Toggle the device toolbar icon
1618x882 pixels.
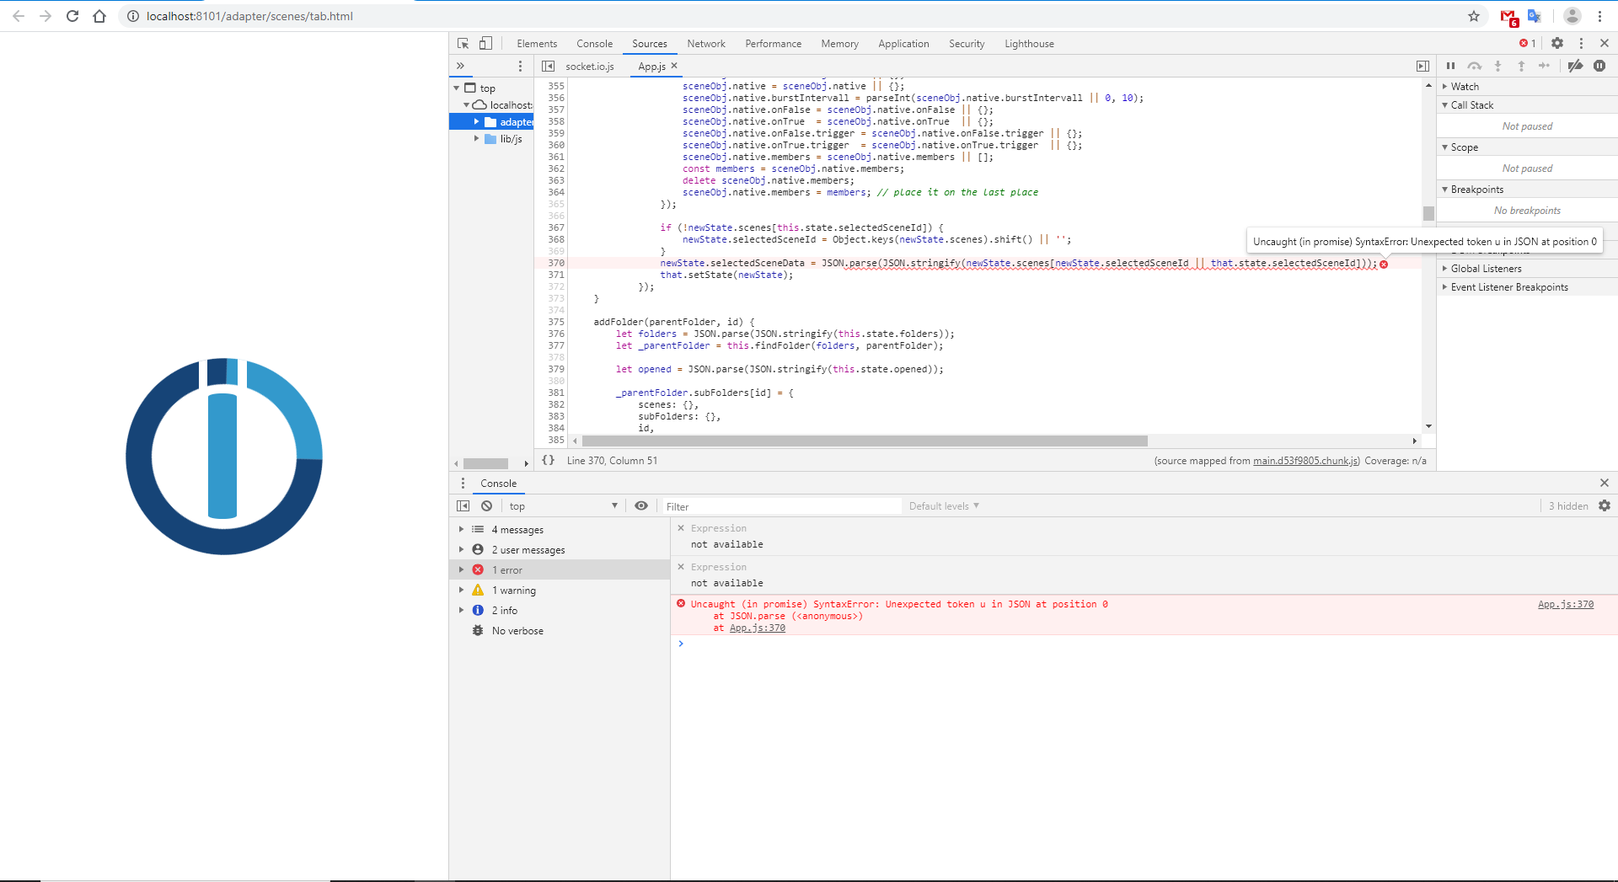point(485,43)
